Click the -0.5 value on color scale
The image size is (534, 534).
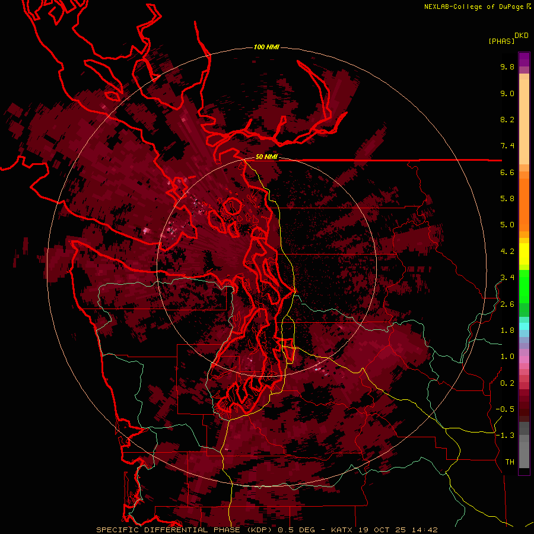point(505,409)
